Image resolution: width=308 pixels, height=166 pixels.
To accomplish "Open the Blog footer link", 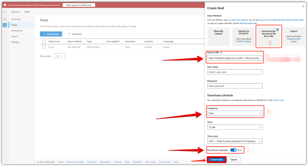I will tap(127, 162).
